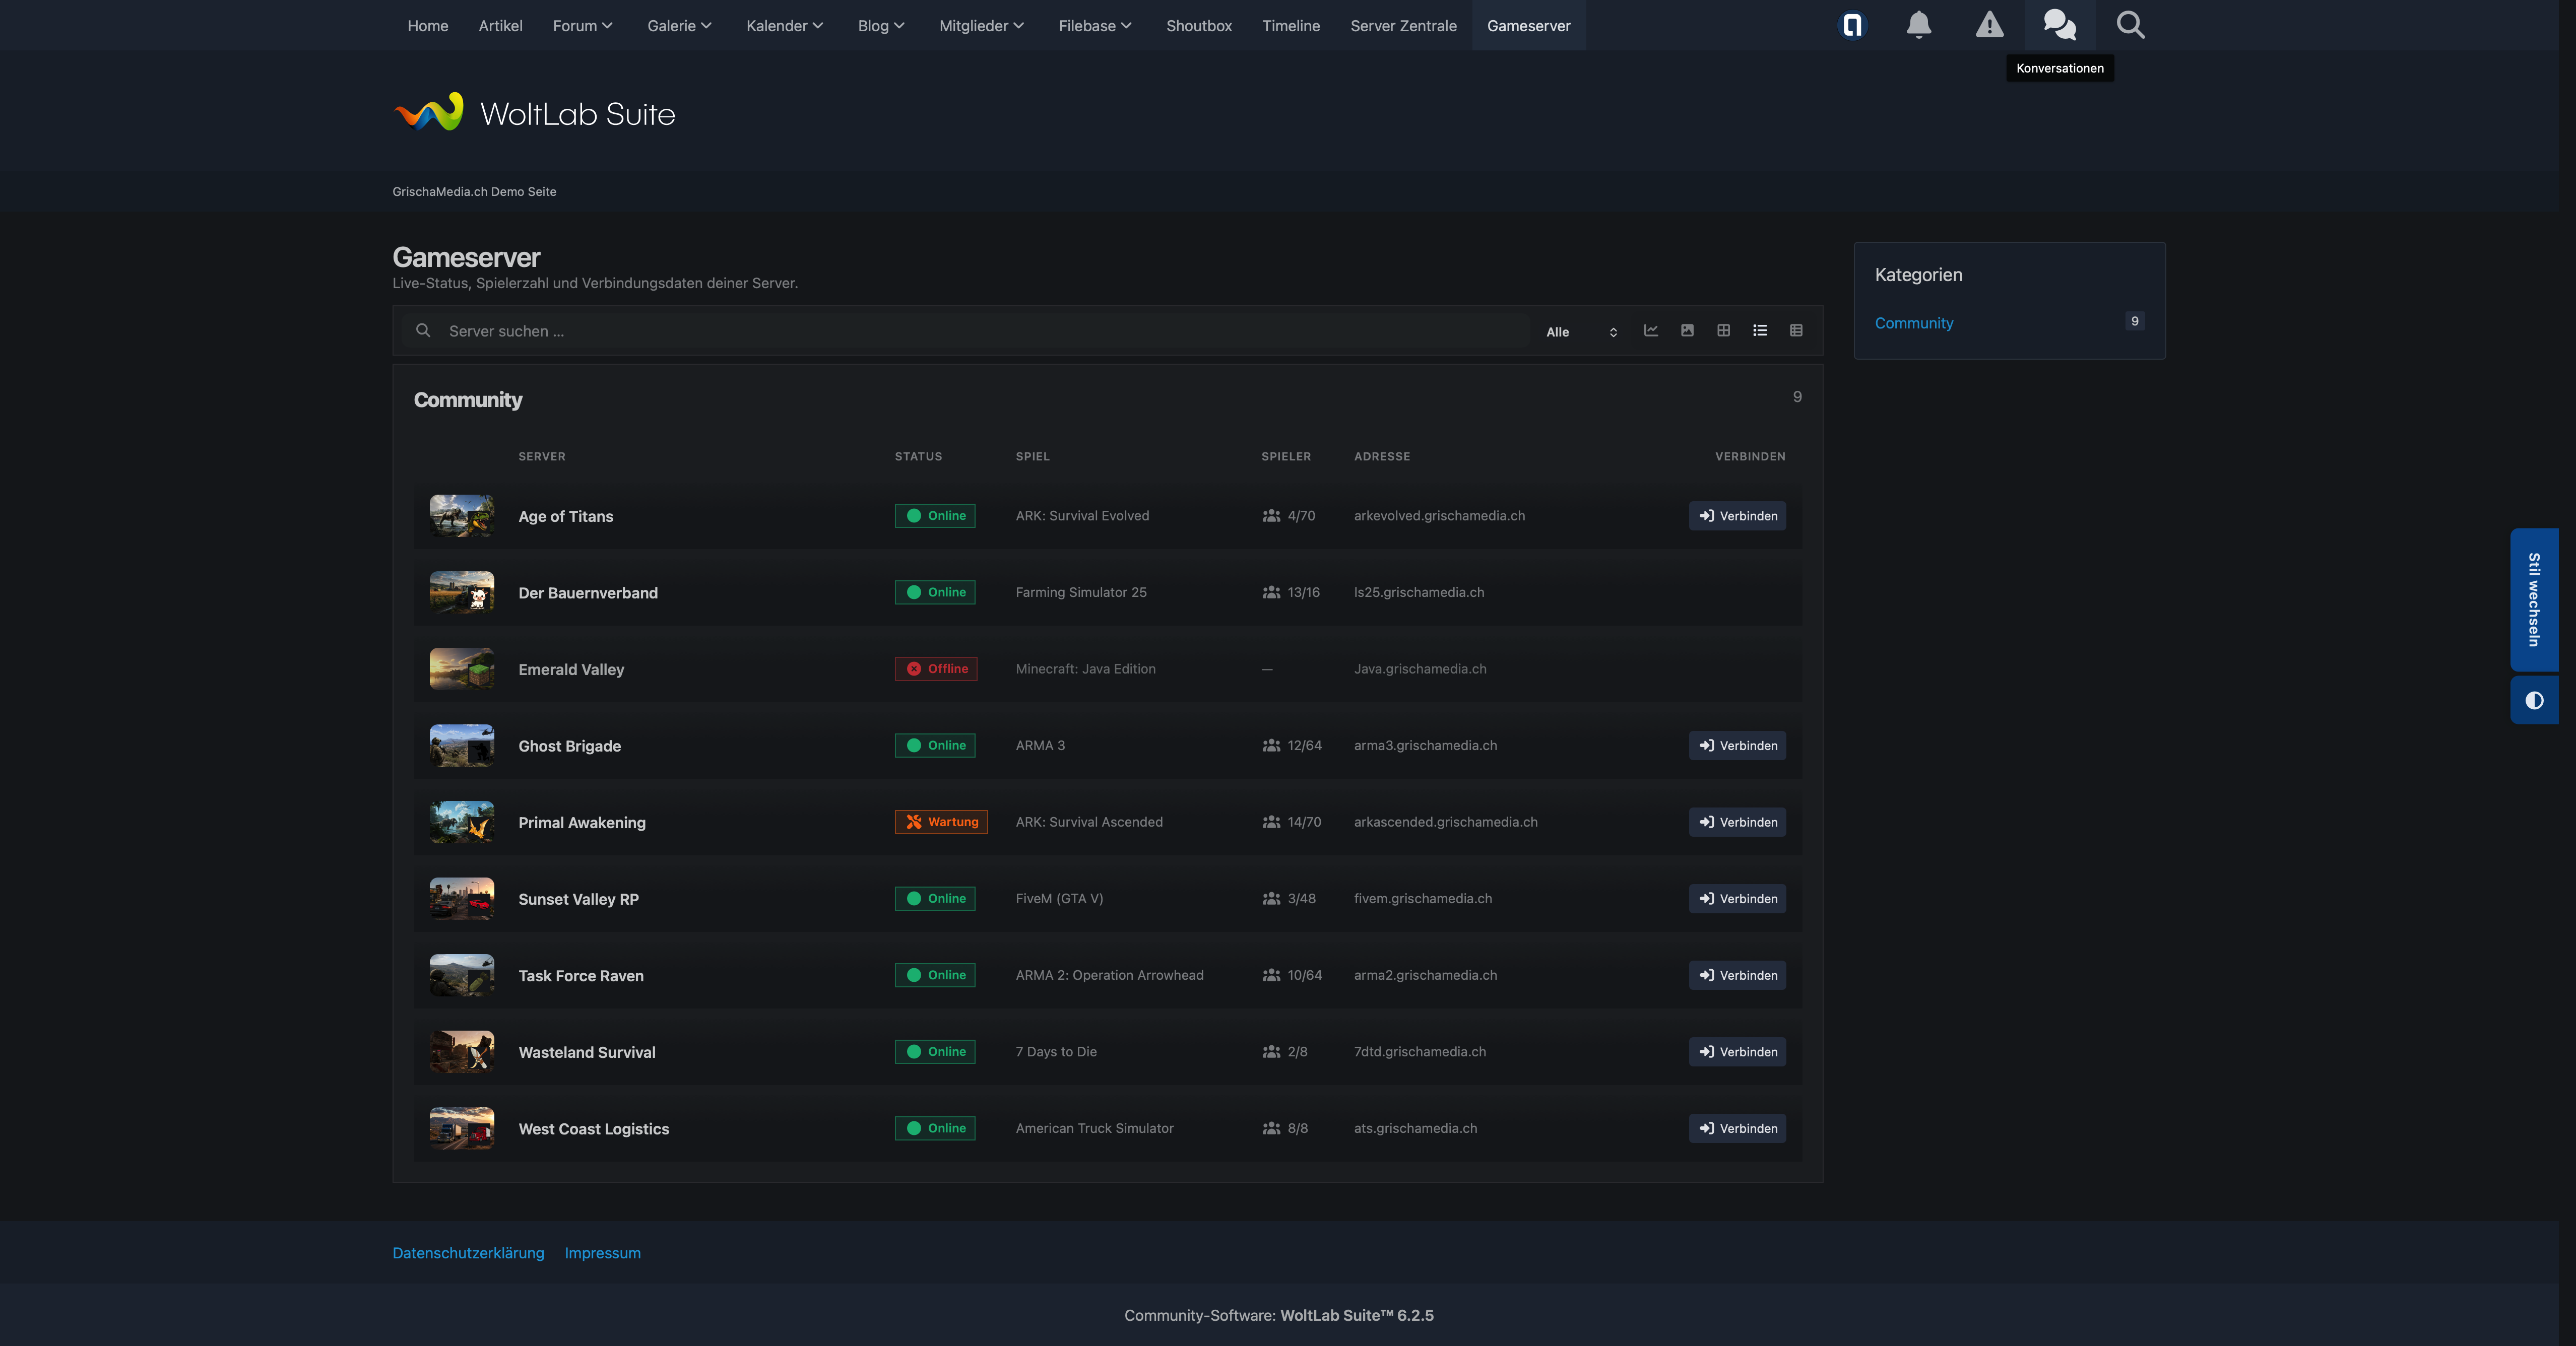Click Verbinden for Ghost Brigade
This screenshot has width=2576, height=1346.
click(x=1737, y=746)
